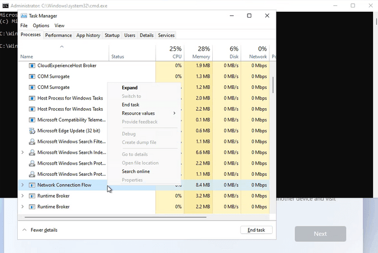Switch to the Details tab

(146, 35)
